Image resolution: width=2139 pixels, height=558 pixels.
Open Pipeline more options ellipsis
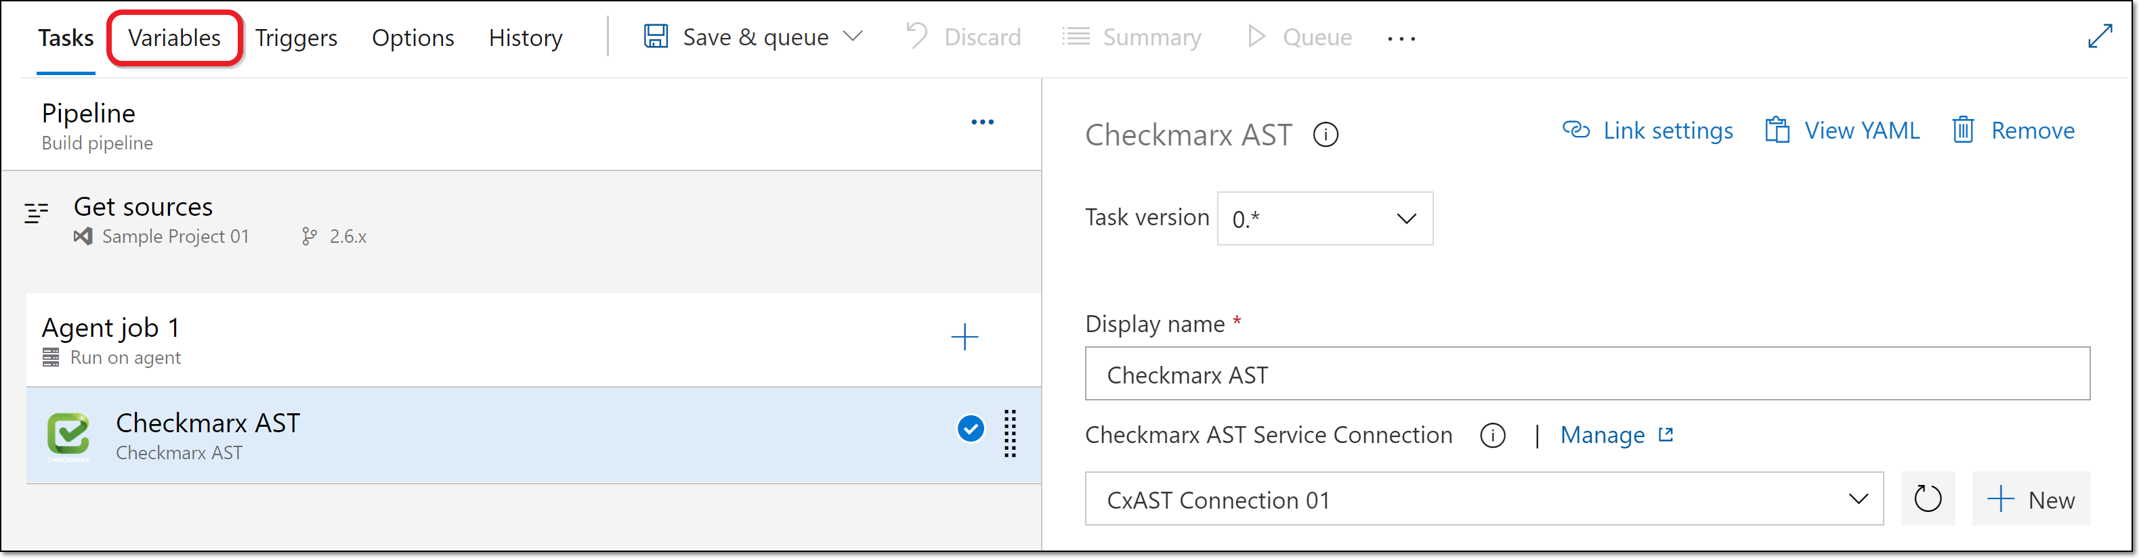click(x=982, y=122)
